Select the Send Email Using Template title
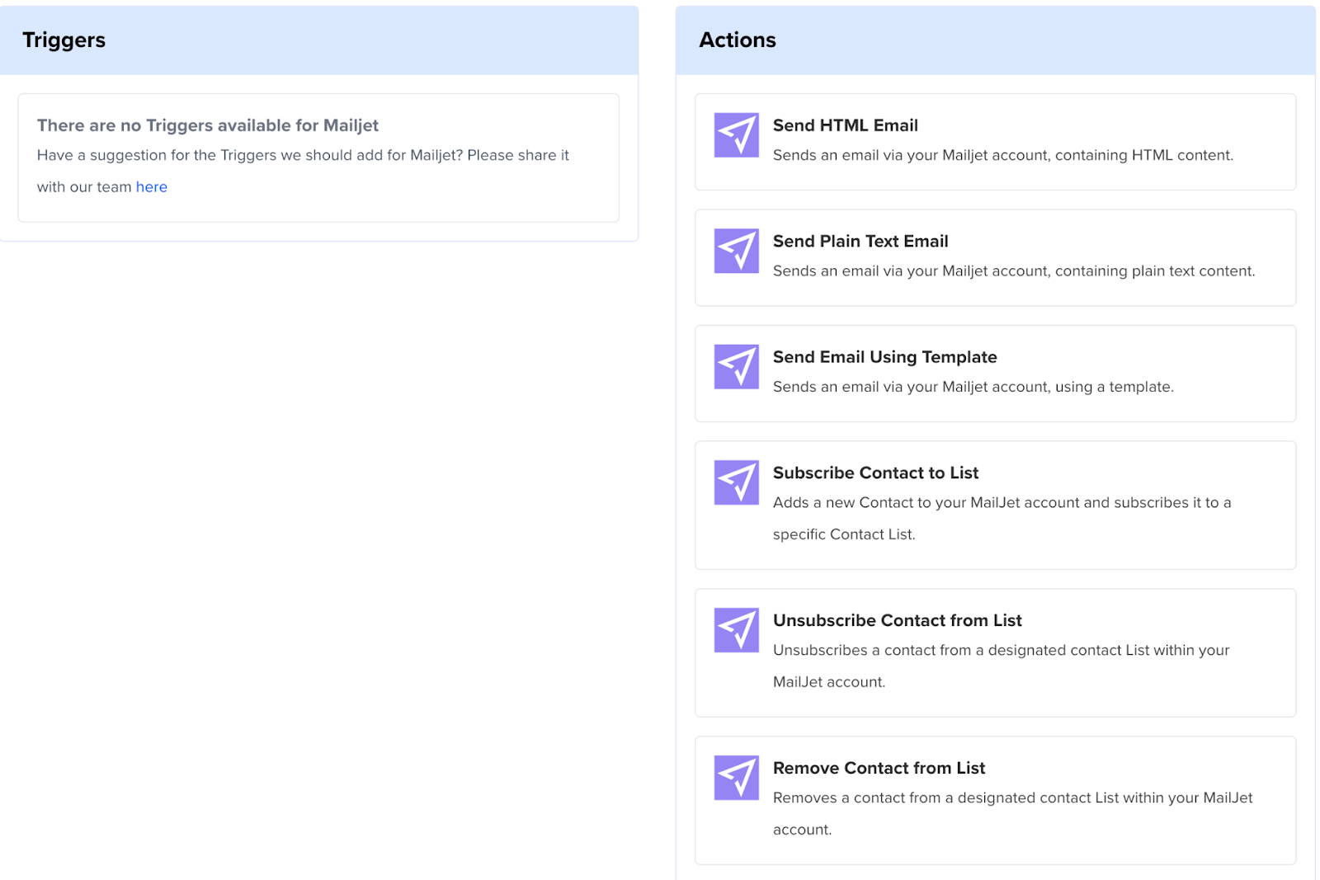 (884, 357)
